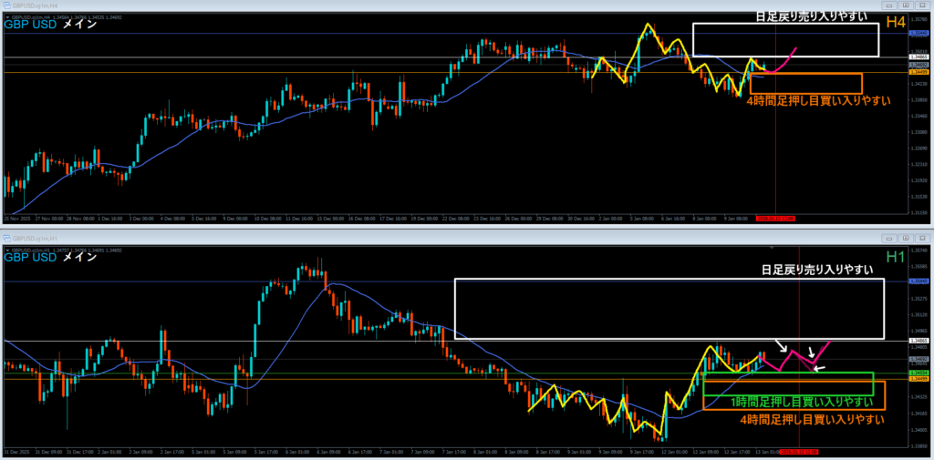The width and height of the screenshot is (934, 460).
Task: Minimize the H4 chart window
Action: click(891, 5)
